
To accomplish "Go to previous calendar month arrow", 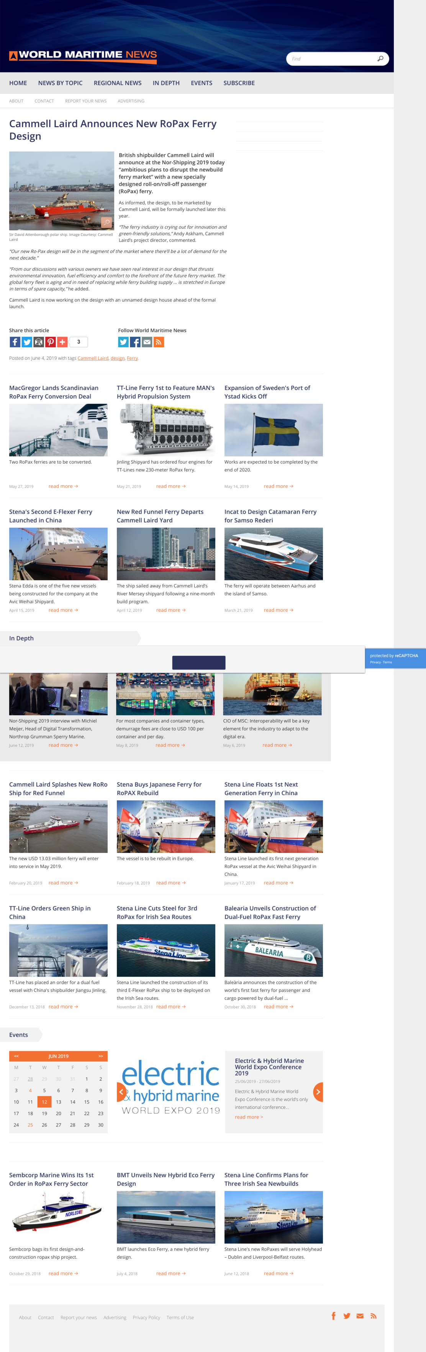I will click(x=16, y=1056).
